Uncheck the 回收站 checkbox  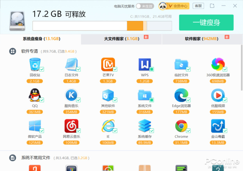click(42, 69)
